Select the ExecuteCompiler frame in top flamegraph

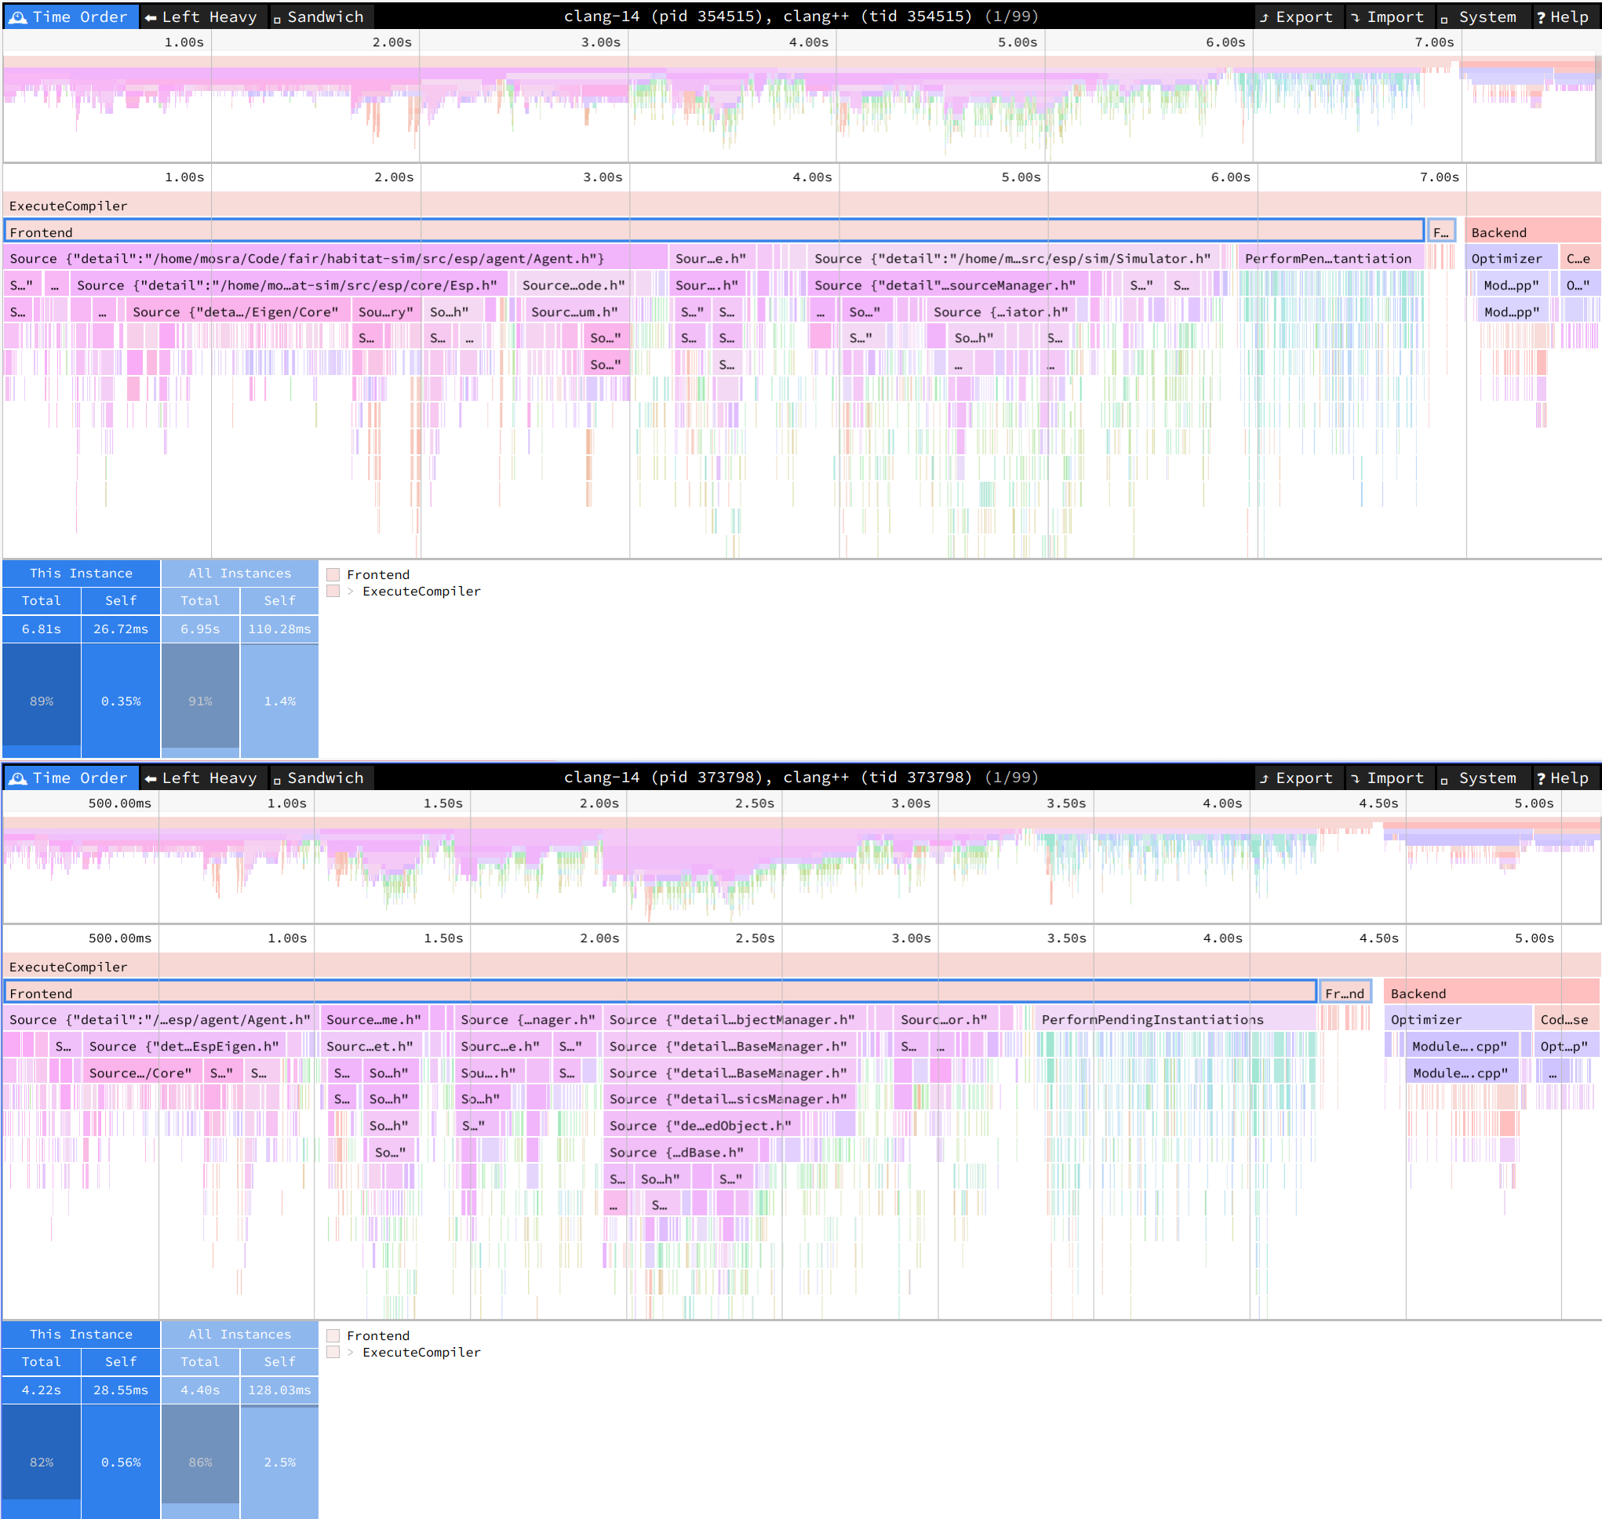pyautogui.click(x=802, y=206)
